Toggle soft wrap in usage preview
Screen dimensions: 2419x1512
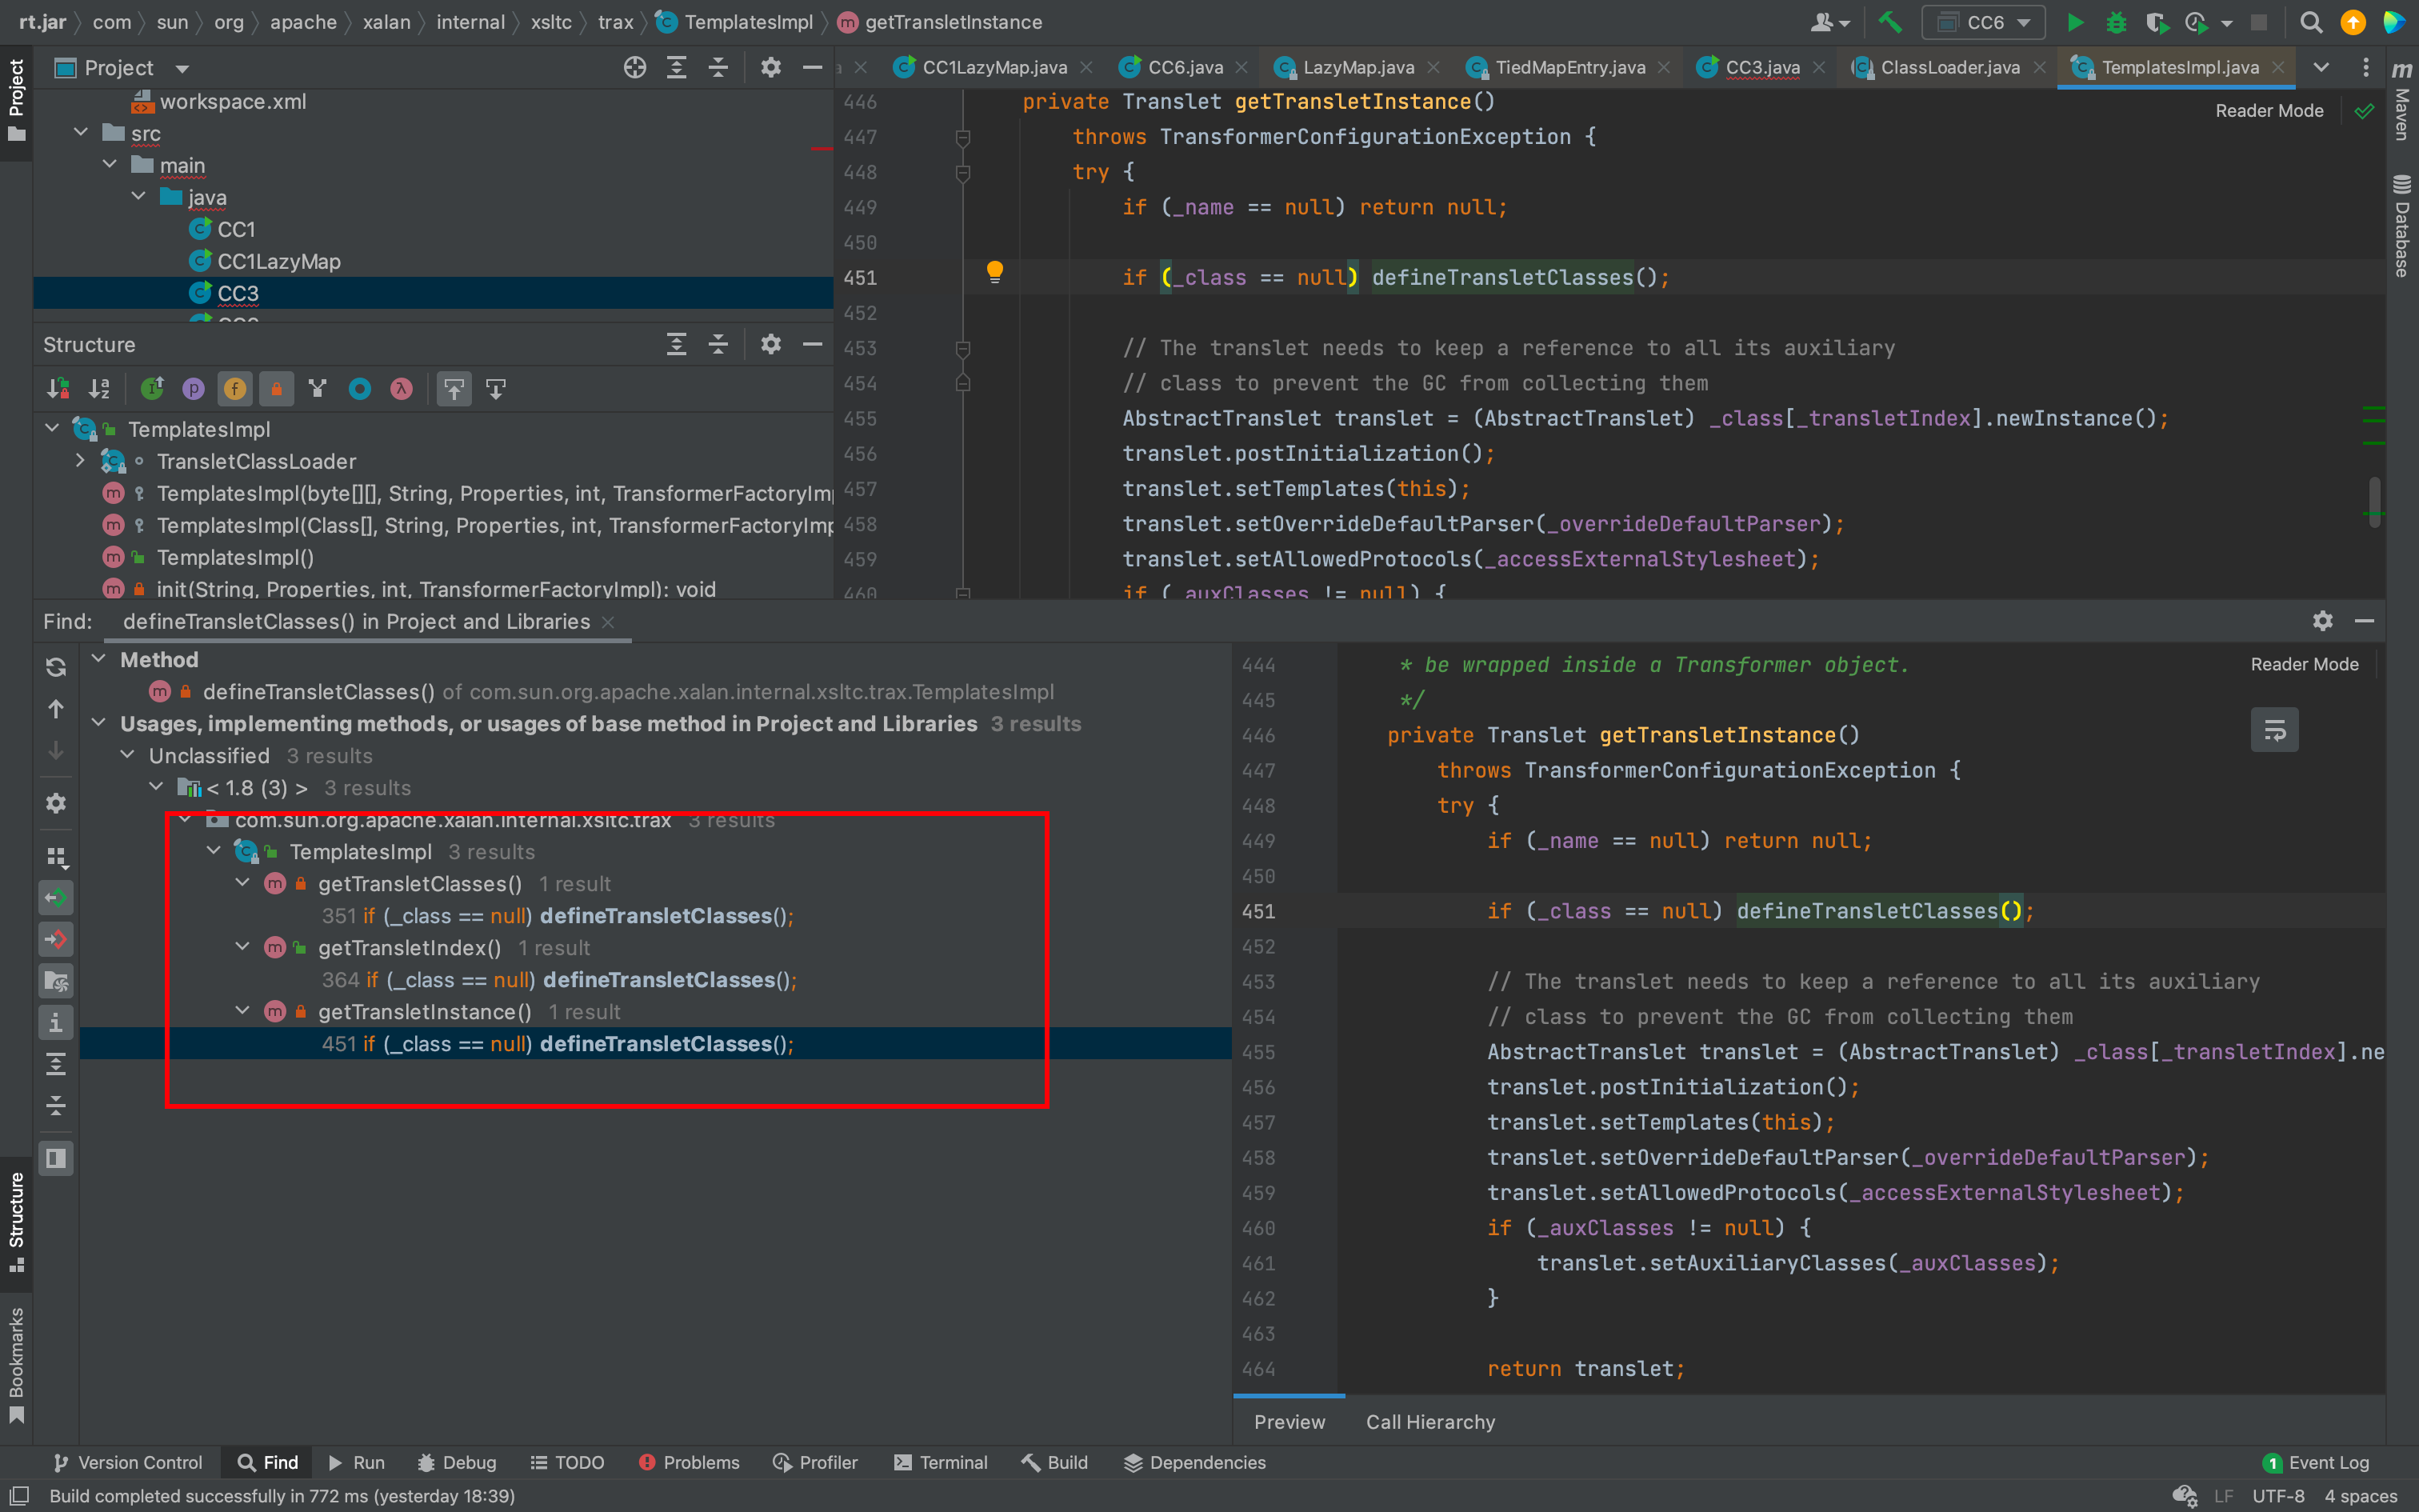pos(2274,730)
